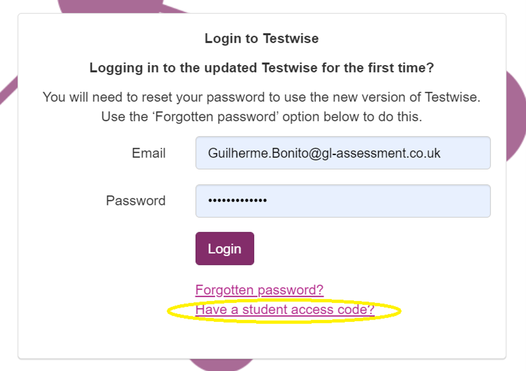Click the Email input field
The width and height of the screenshot is (526, 371).
tap(342, 153)
